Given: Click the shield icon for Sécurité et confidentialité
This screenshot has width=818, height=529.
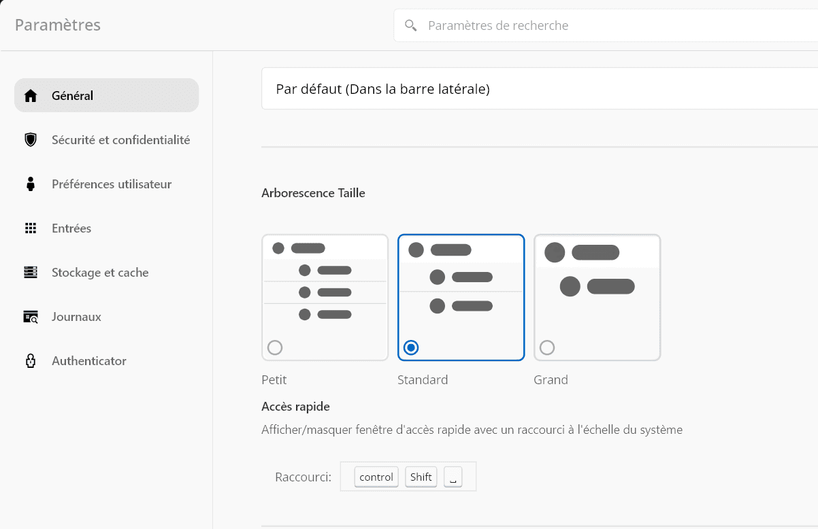Looking at the screenshot, I should pyautogui.click(x=31, y=140).
